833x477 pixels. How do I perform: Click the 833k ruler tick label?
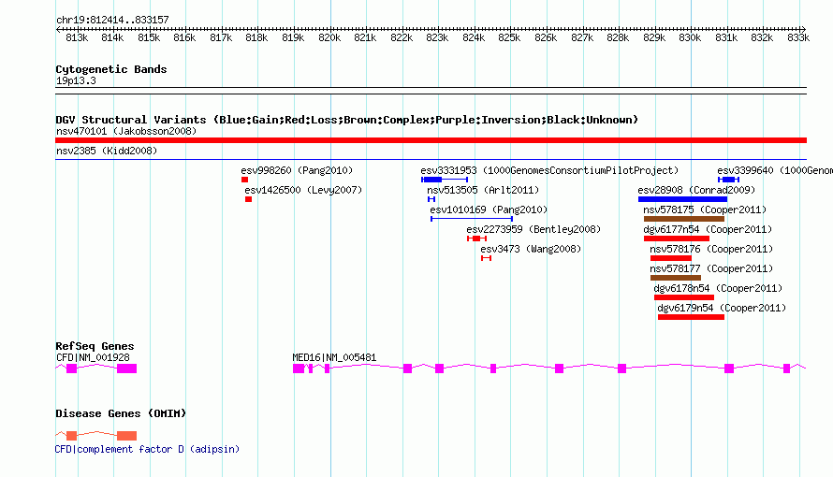point(798,37)
